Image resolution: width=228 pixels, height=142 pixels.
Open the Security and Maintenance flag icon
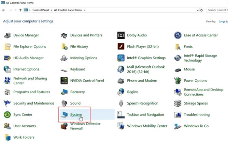coord(7,103)
